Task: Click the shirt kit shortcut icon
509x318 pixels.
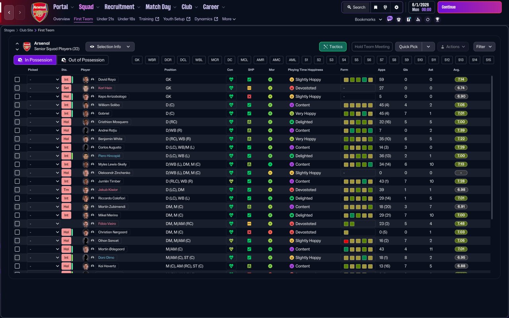Action: [399, 19]
